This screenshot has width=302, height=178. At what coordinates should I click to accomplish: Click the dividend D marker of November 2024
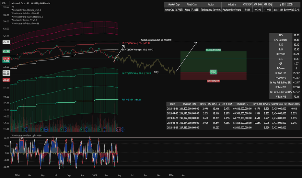pyautogui.click(x=87, y=129)
